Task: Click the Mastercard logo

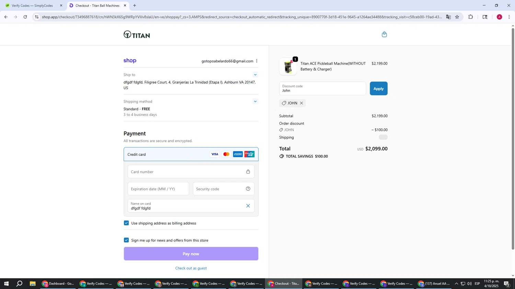Action: [226, 154]
